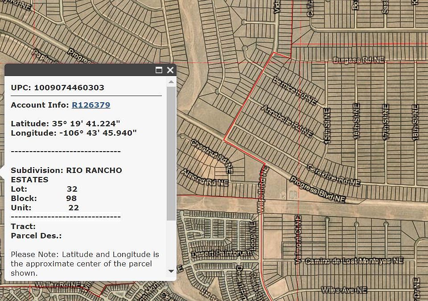The image size is (428, 301).
Task: Select the Progress Blvd NE label
Action: click(317, 189)
